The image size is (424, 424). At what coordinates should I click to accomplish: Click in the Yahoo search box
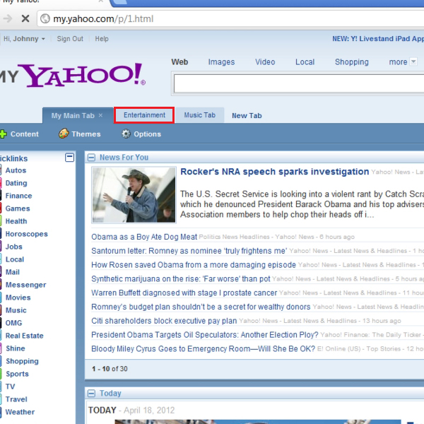point(299,83)
